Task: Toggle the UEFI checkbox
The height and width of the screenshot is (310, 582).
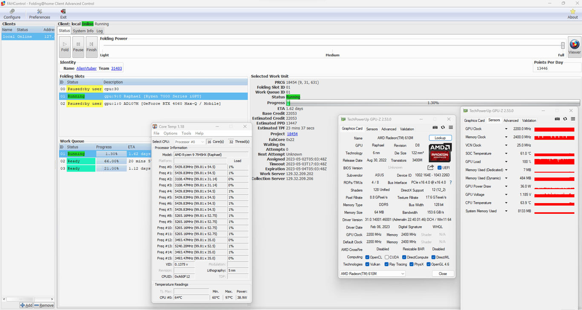Action: pos(440,168)
